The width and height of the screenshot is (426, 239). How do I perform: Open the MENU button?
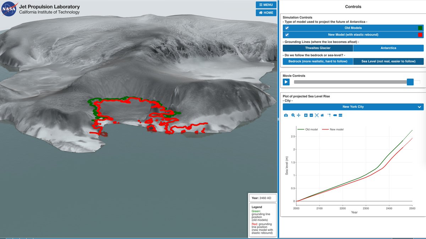(x=266, y=5)
